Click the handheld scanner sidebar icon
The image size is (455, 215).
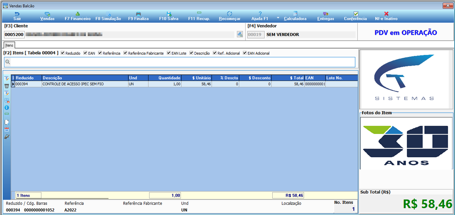click(x=7, y=137)
